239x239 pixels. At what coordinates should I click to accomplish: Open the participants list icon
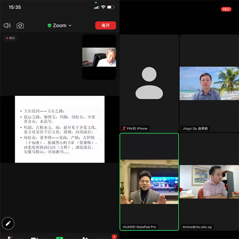point(85,237)
